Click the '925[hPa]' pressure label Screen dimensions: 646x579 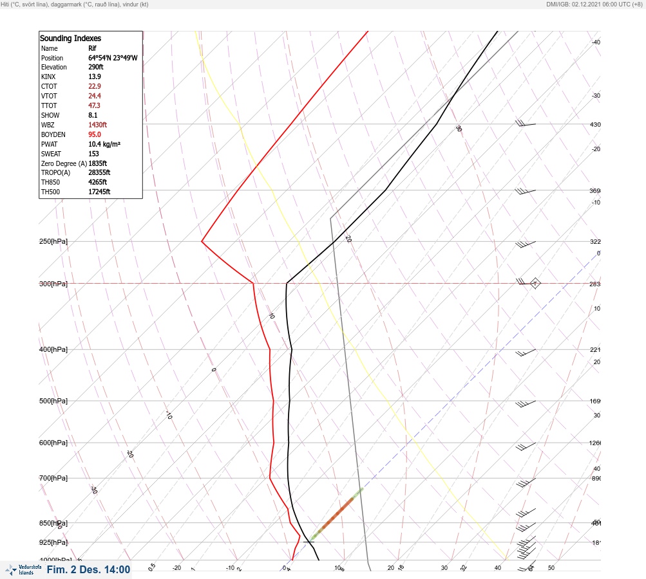click(x=53, y=542)
